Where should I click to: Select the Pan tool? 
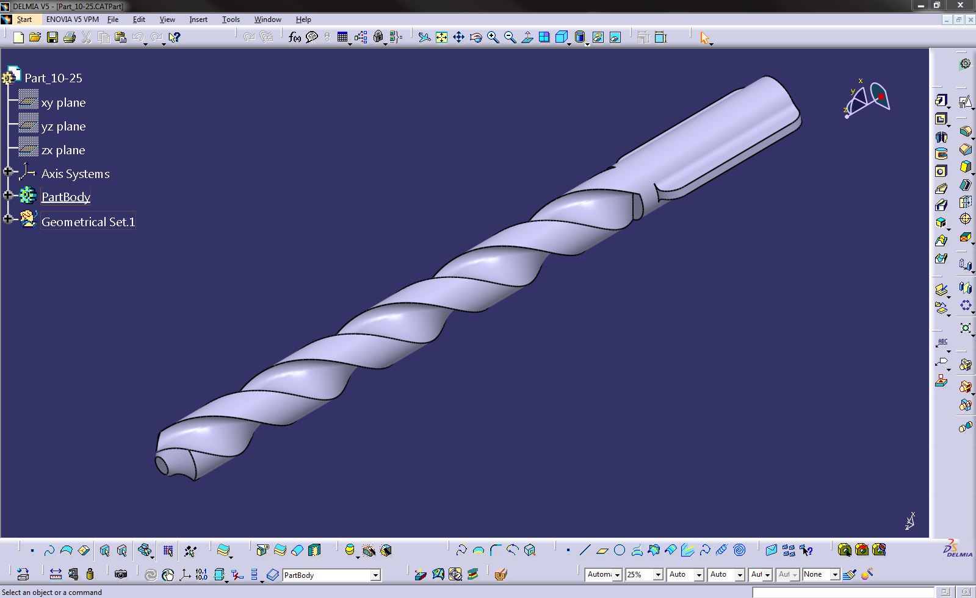coord(458,38)
